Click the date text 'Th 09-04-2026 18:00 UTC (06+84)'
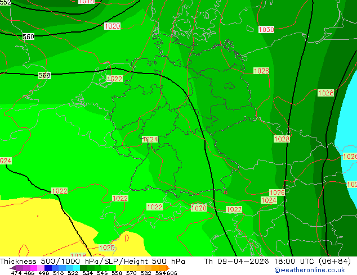This screenshot has width=357, height=275. 278,262
